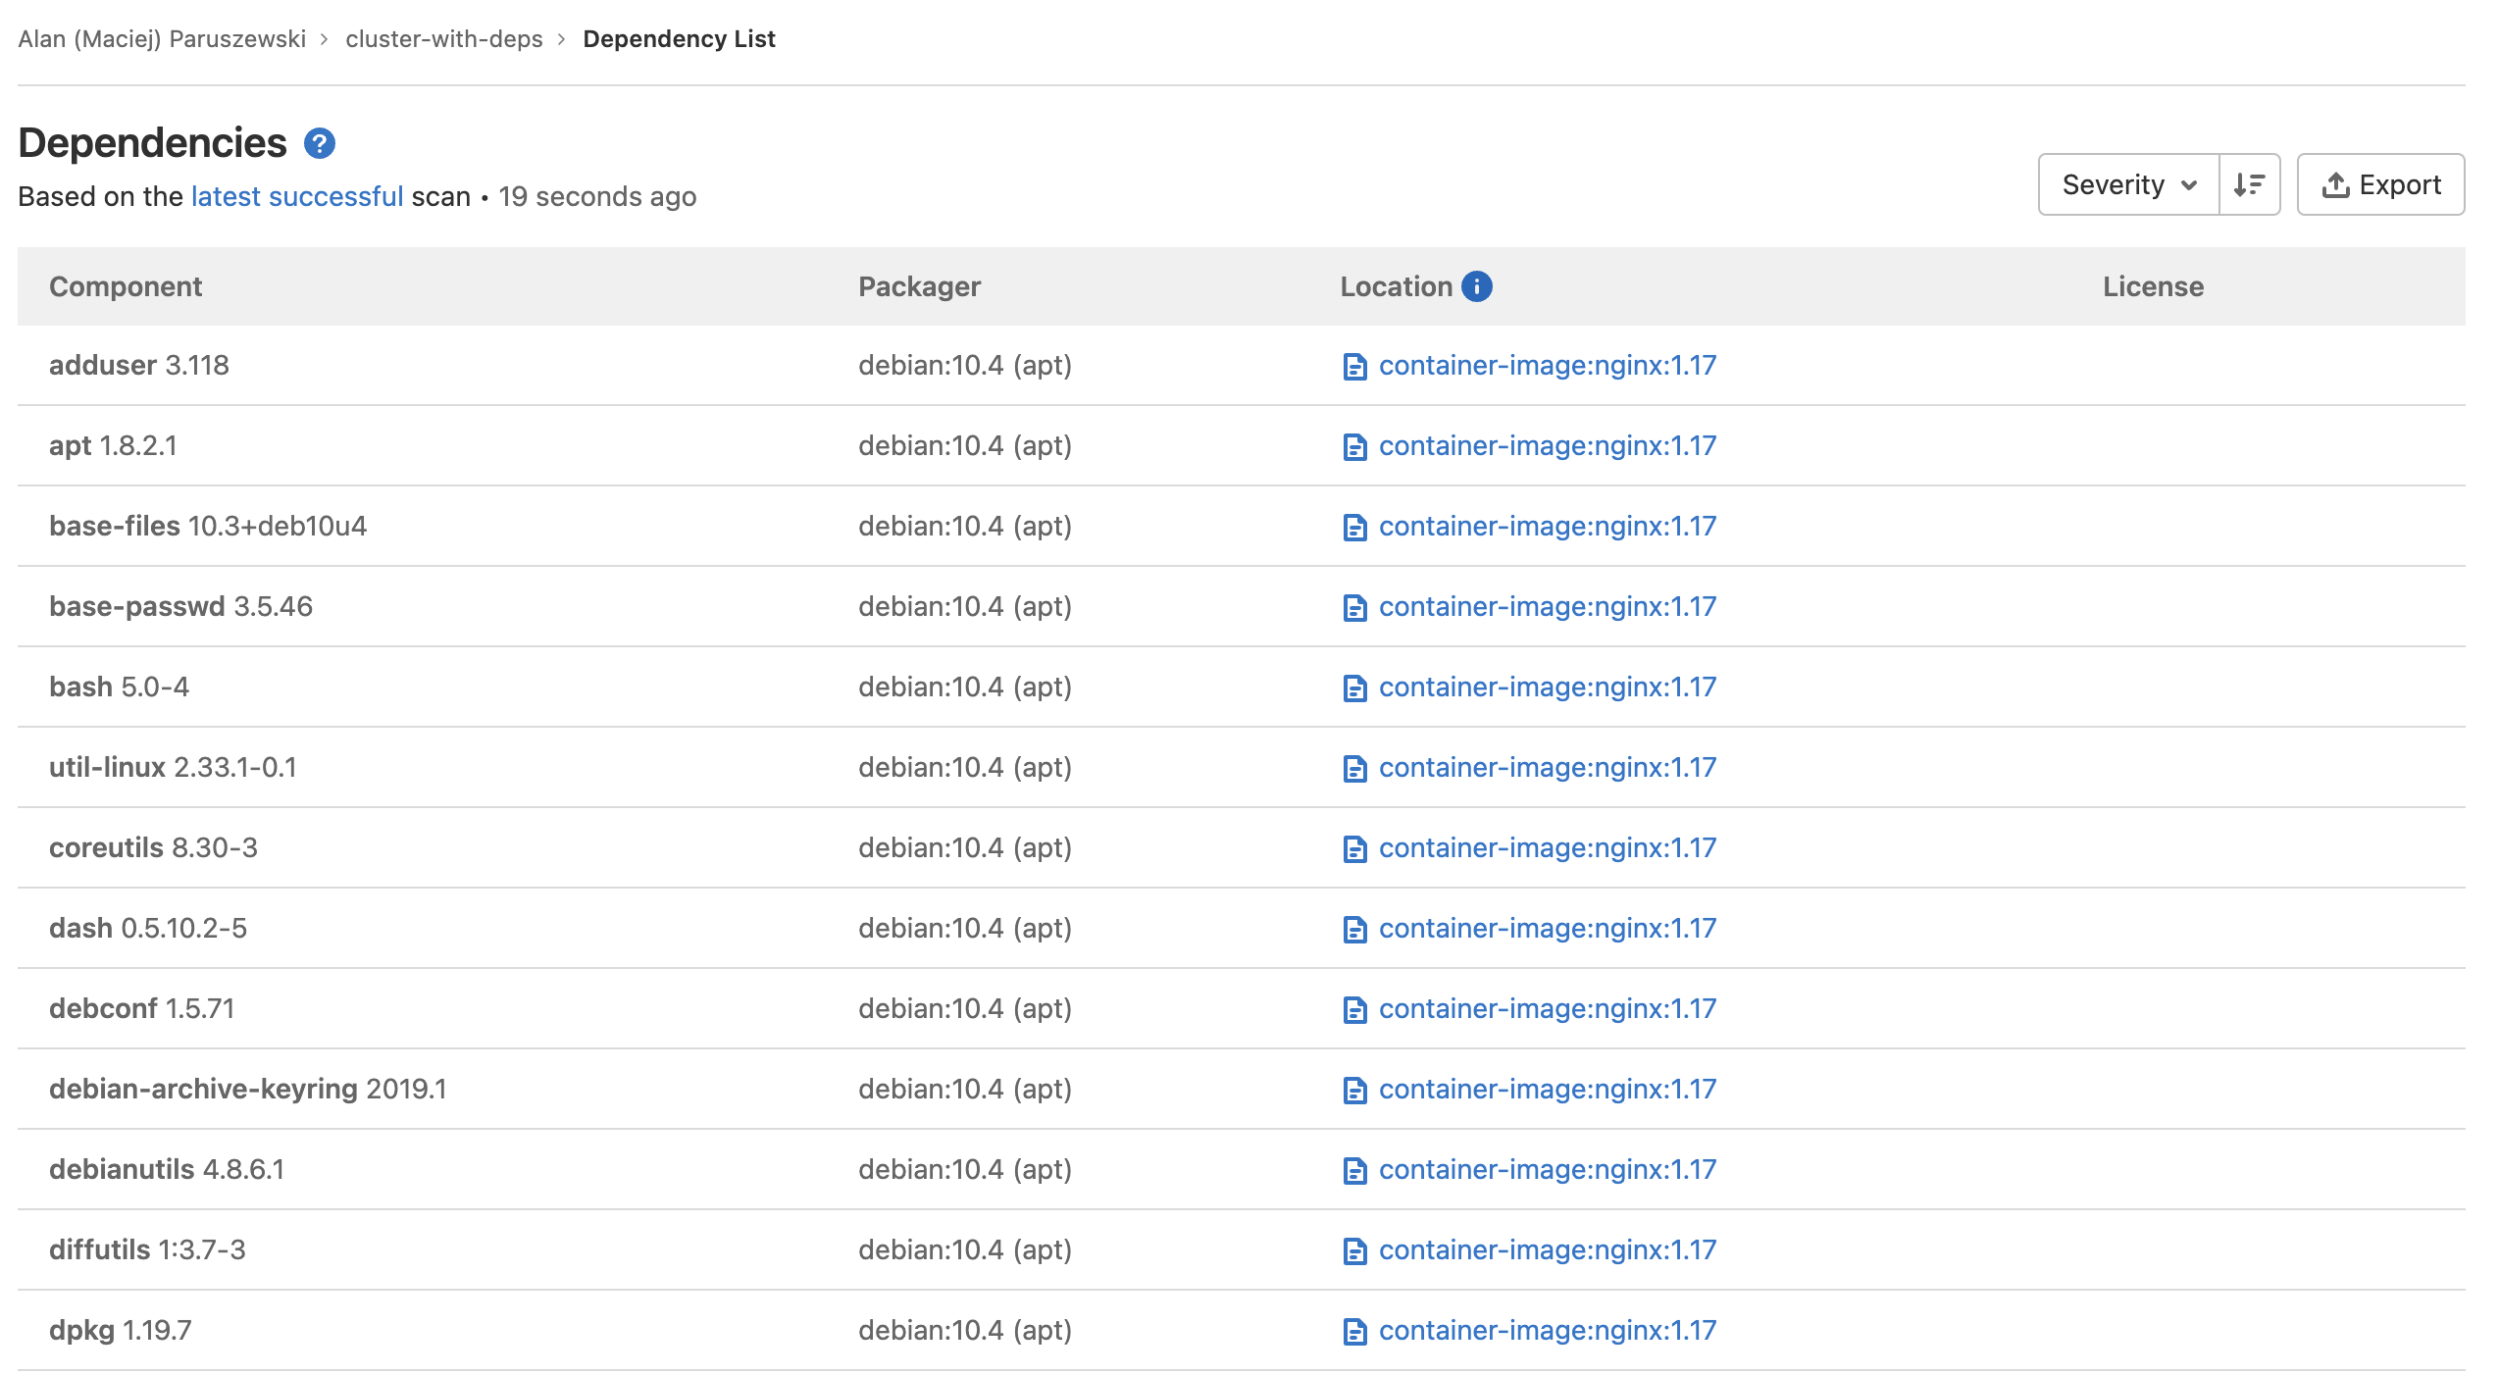Open the cluster-with-deps breadcrumb

coord(443,38)
